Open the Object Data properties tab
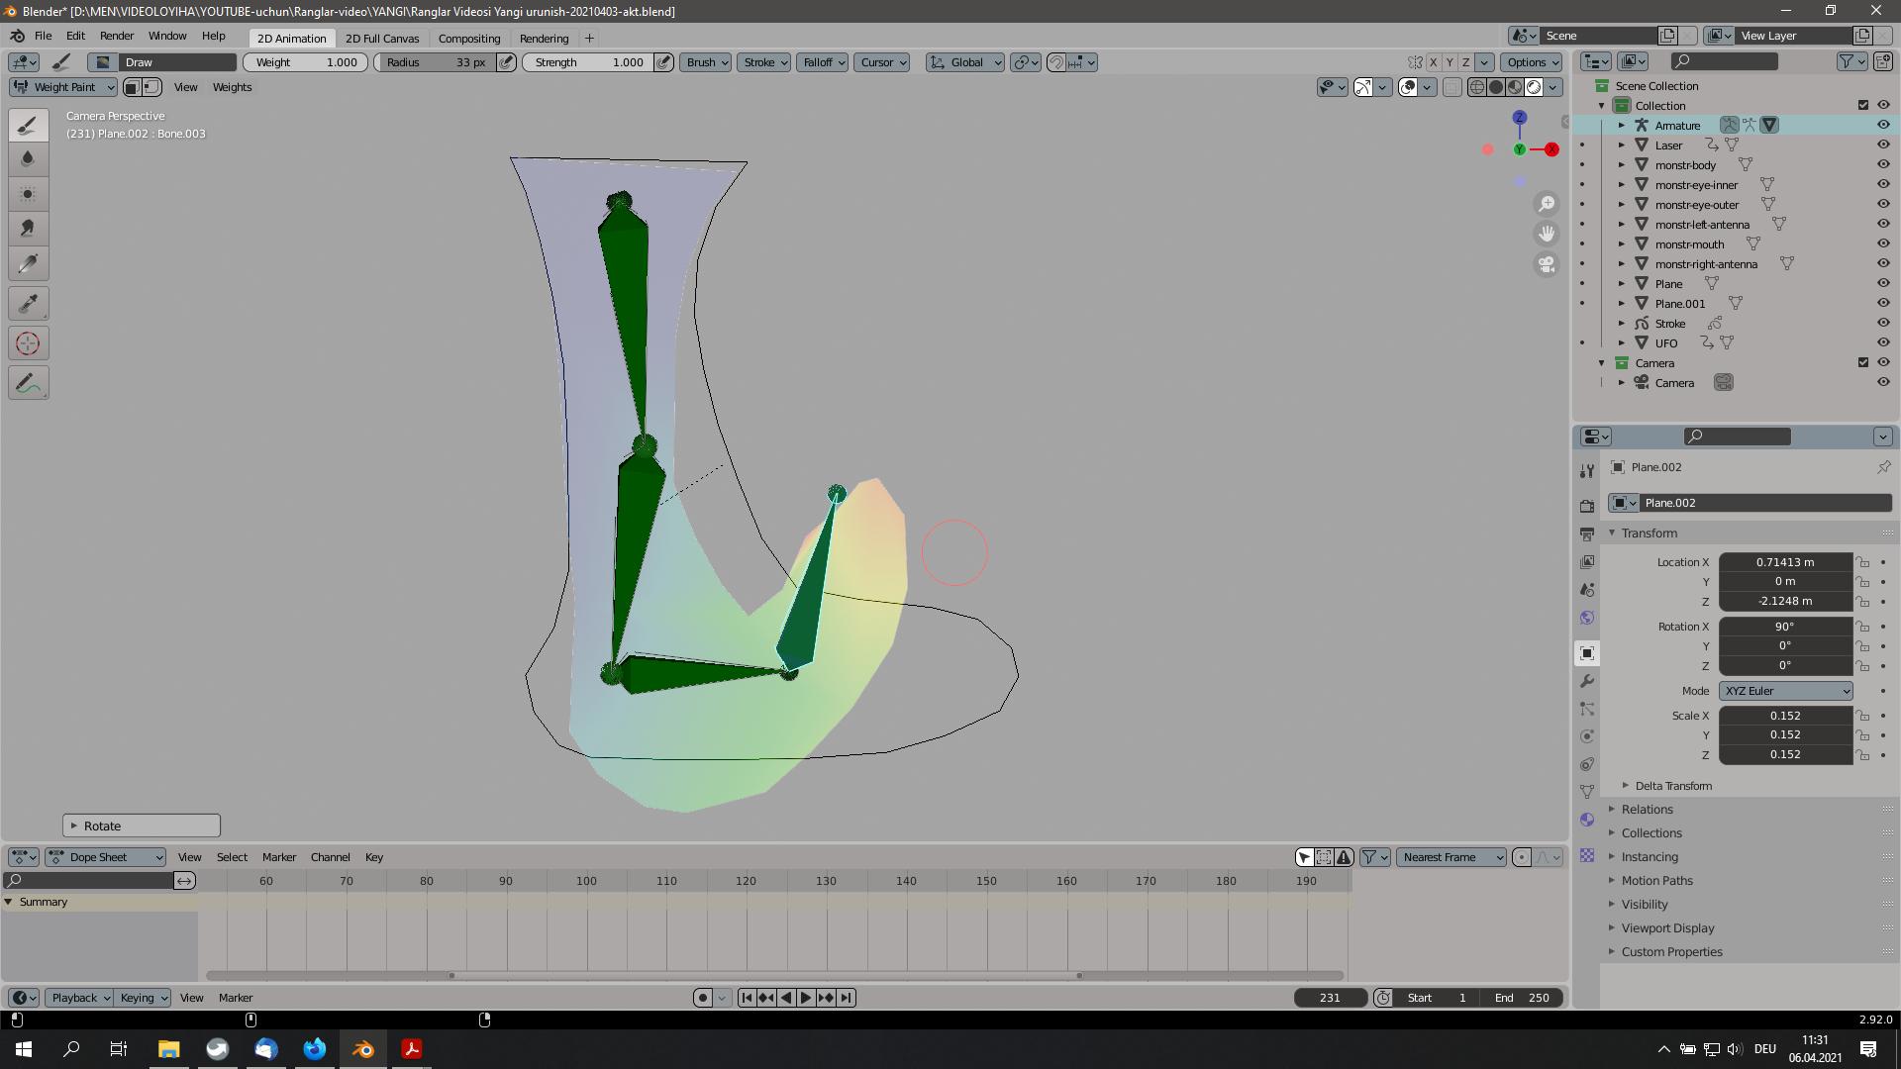1901x1069 pixels. [x=1587, y=792]
